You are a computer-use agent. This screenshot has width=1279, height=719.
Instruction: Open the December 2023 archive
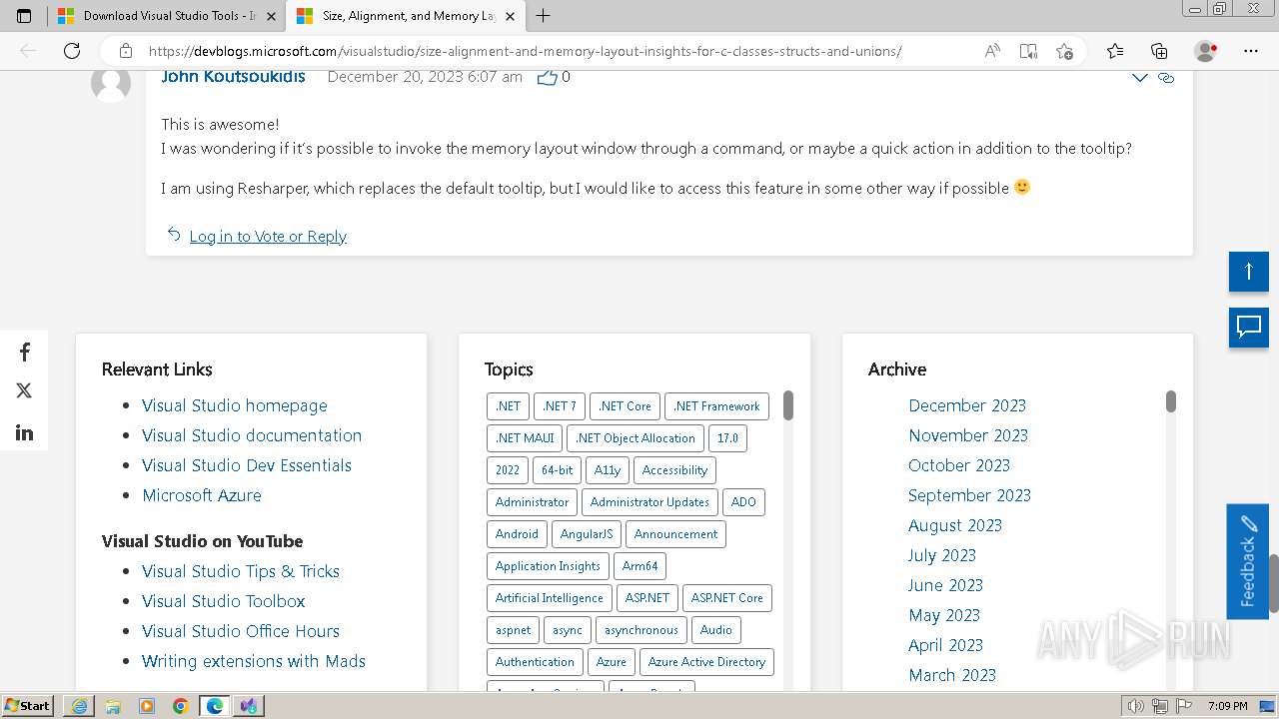click(967, 405)
